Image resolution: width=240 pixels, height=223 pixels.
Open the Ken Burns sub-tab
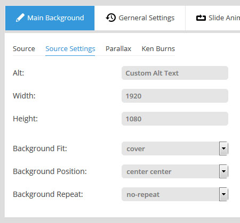coord(158,49)
